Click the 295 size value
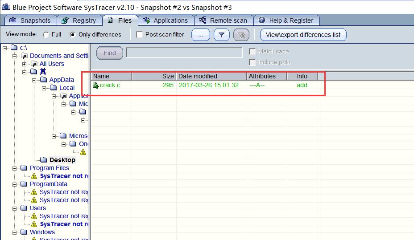Image resolution: width=414 pixels, height=240 pixels. pos(168,85)
